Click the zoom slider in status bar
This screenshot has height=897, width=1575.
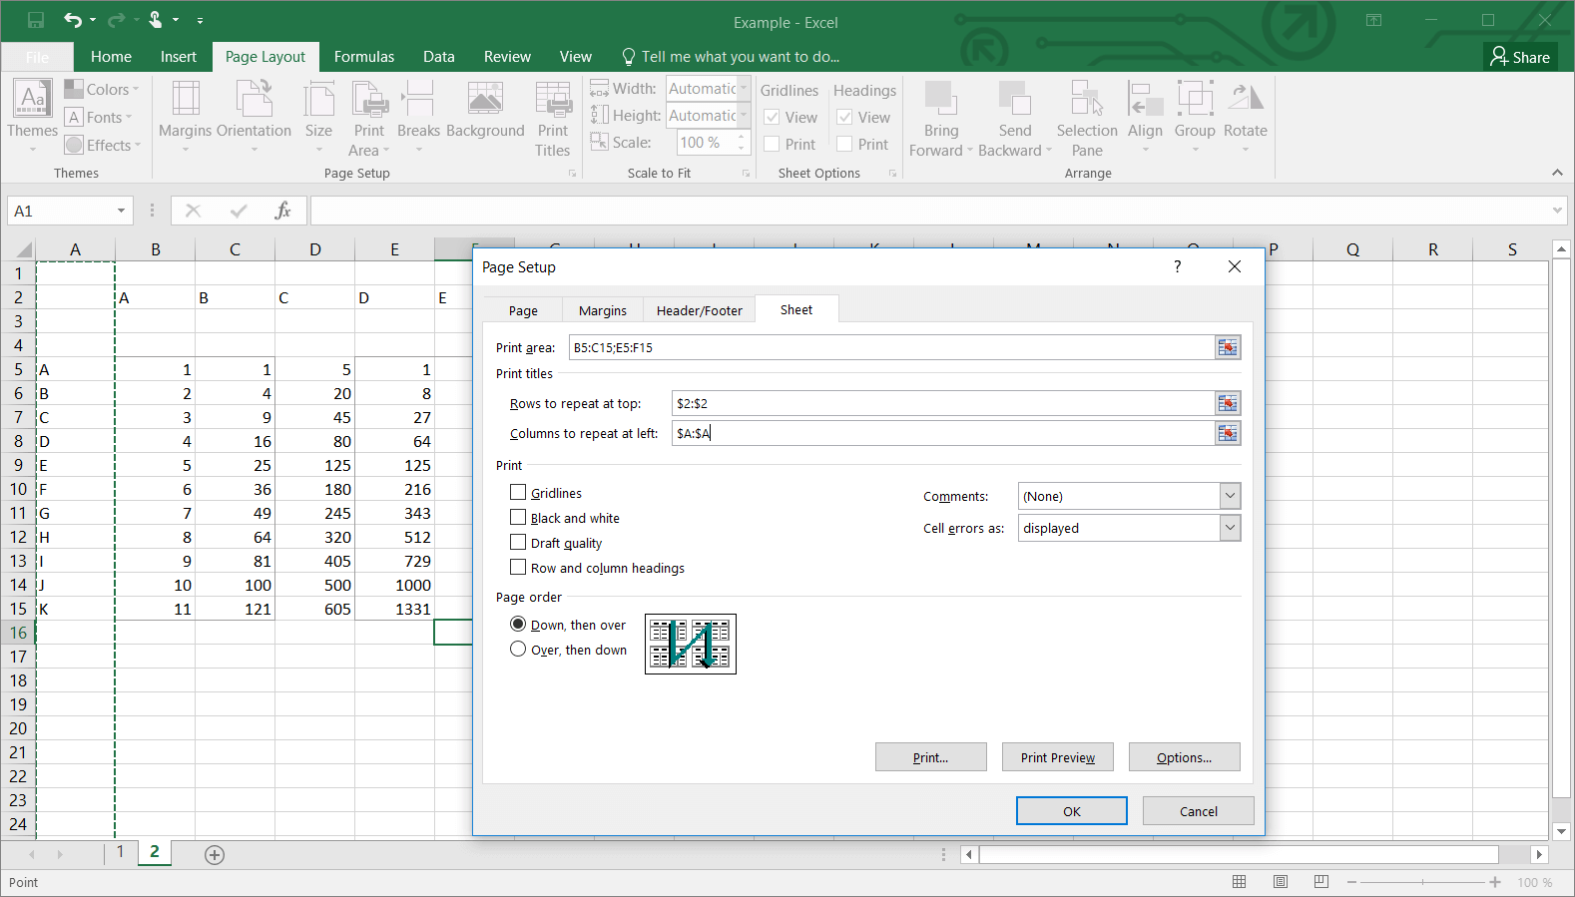coord(1422,882)
